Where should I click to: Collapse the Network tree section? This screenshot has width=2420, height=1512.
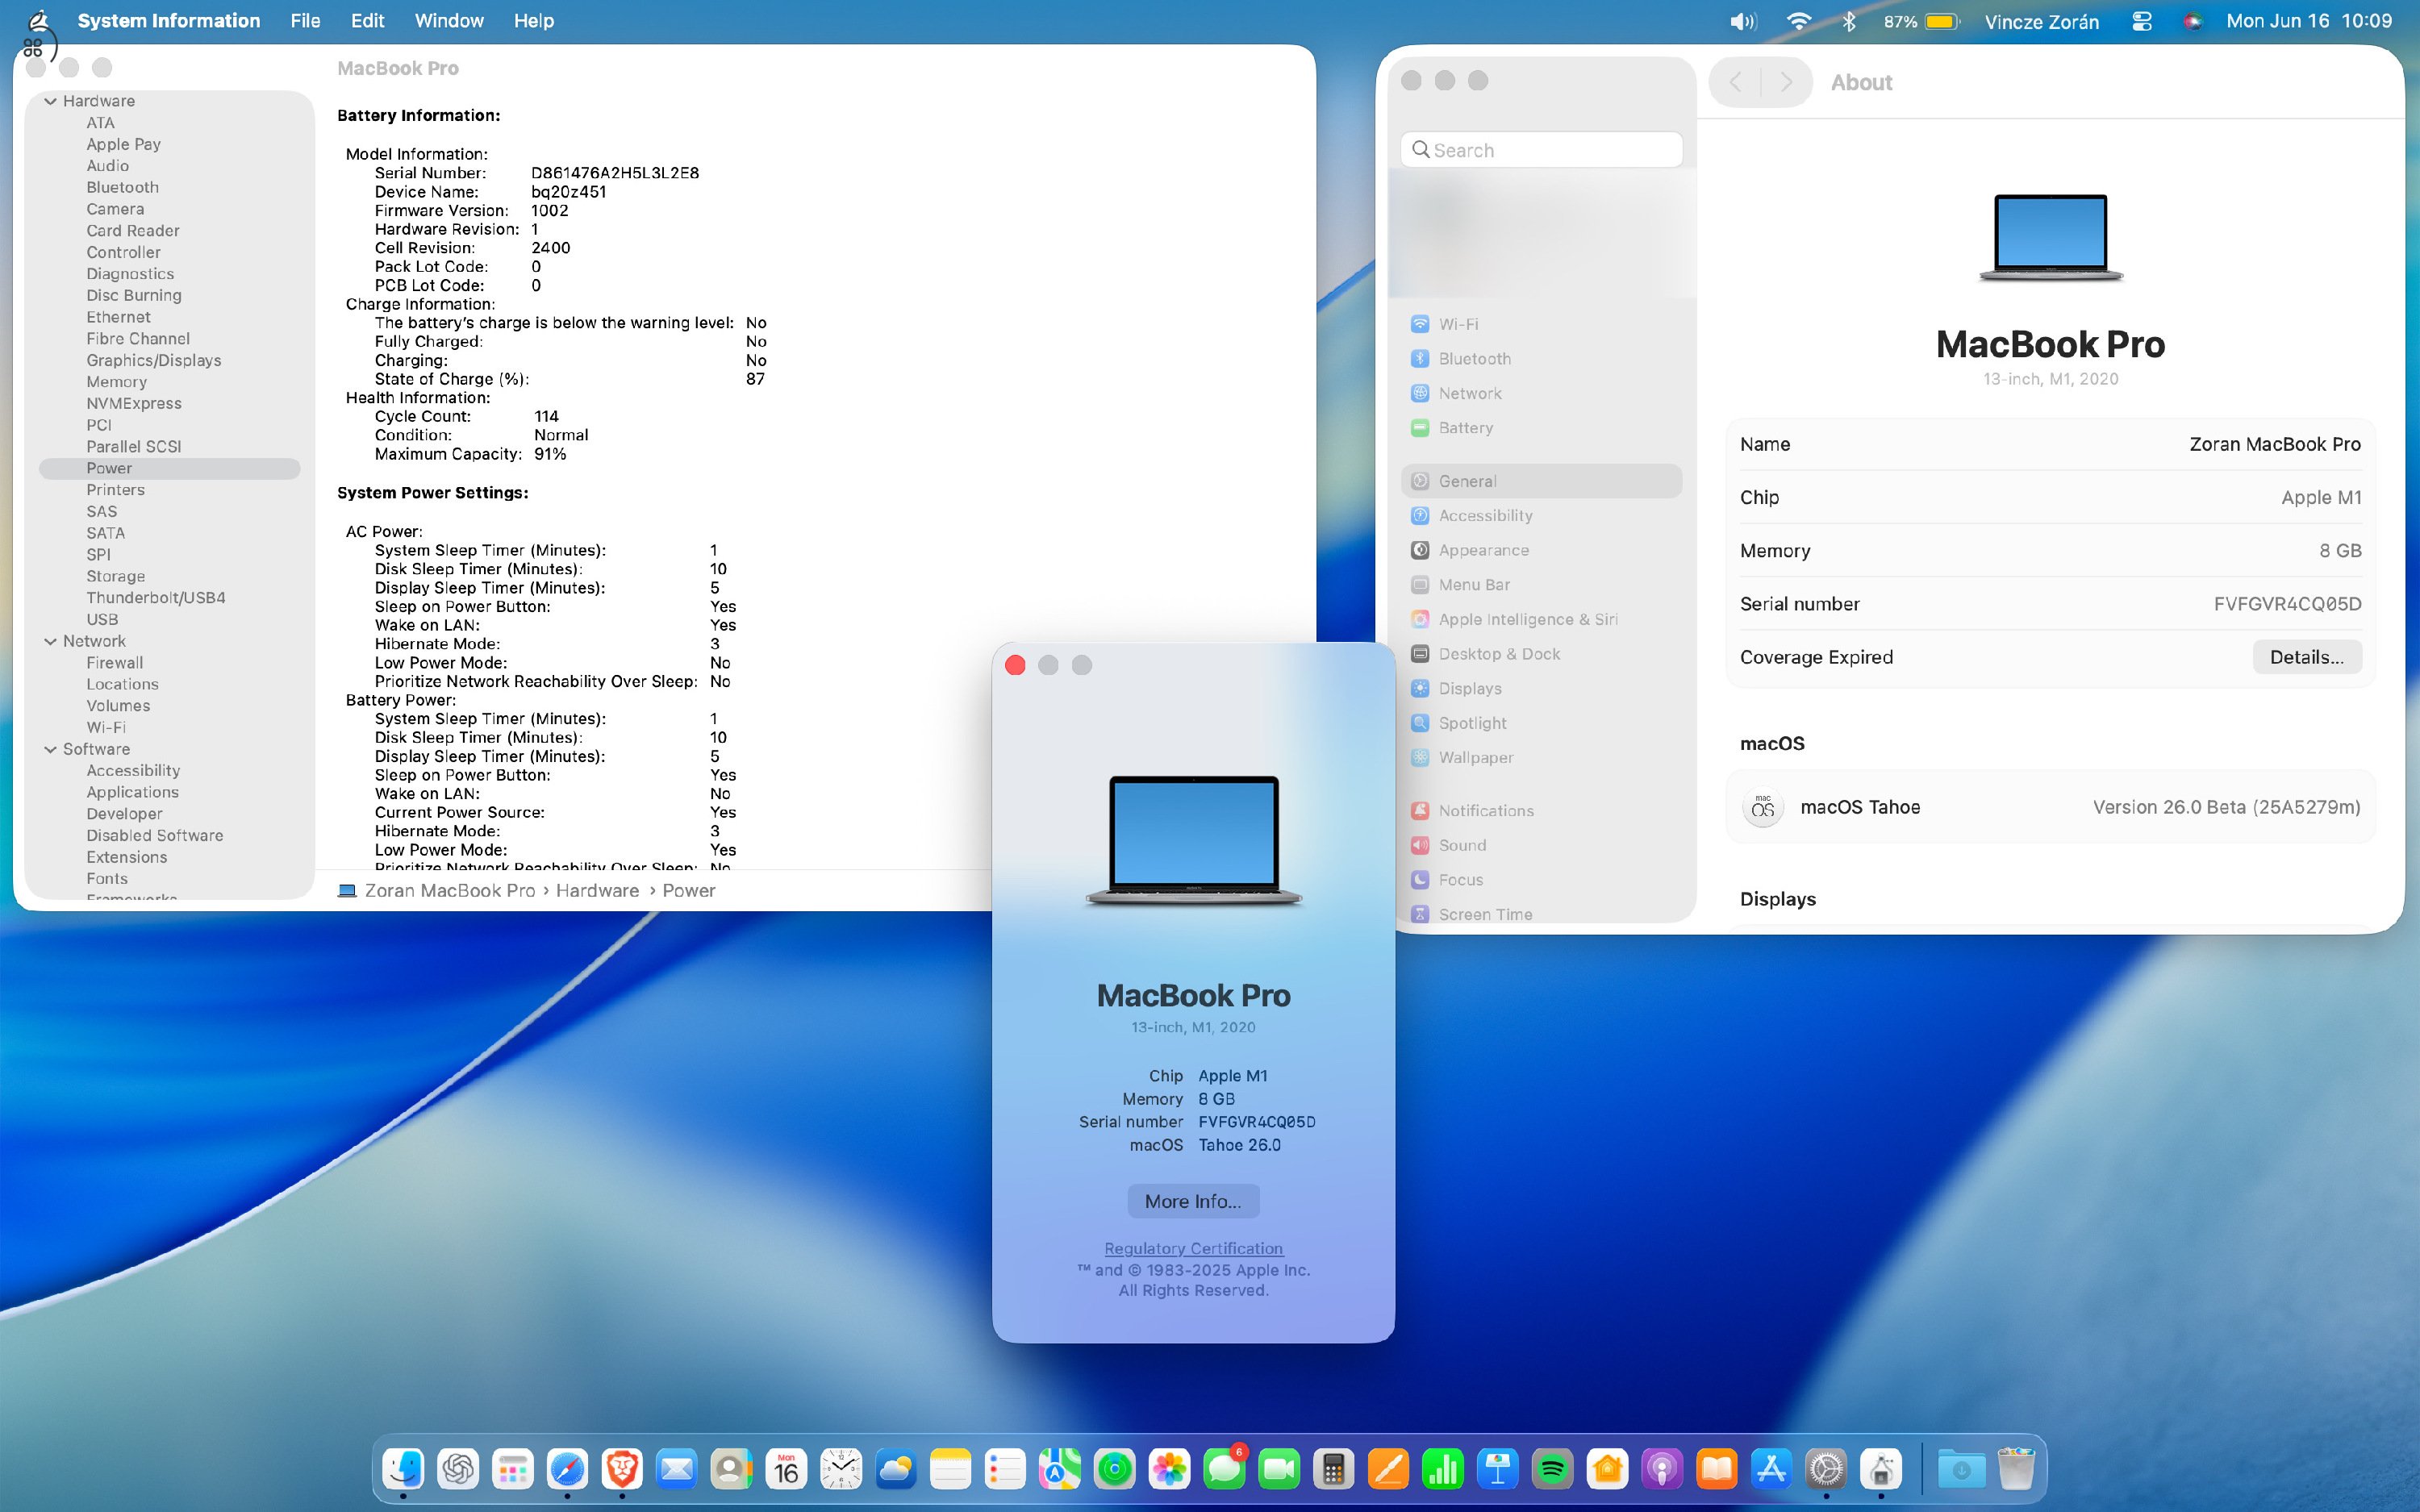tap(50, 641)
